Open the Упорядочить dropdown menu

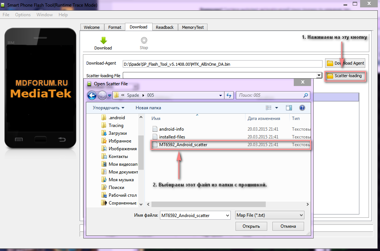click(x=109, y=108)
